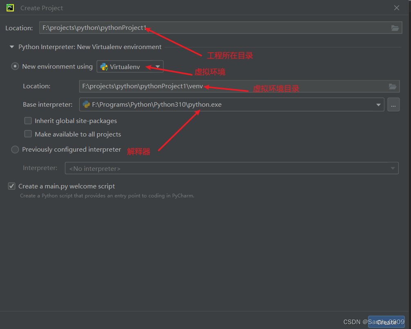Open the No interpreter dropdown
Screen dimensions: 411x329
tap(232, 168)
